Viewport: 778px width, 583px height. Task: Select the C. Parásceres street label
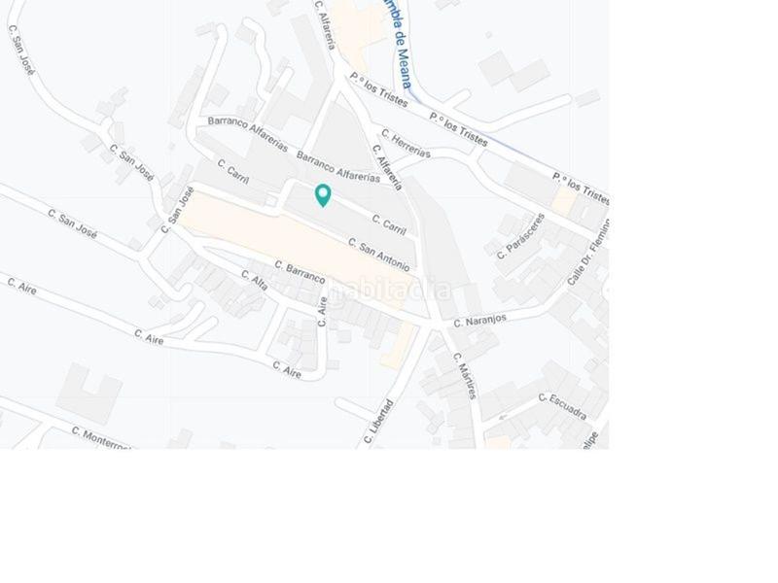(520, 236)
